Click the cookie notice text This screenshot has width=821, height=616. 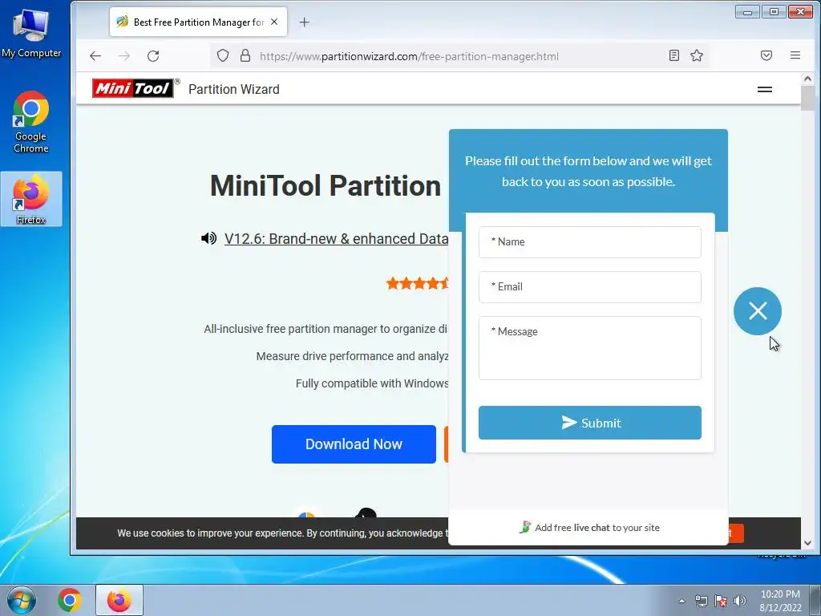click(283, 533)
